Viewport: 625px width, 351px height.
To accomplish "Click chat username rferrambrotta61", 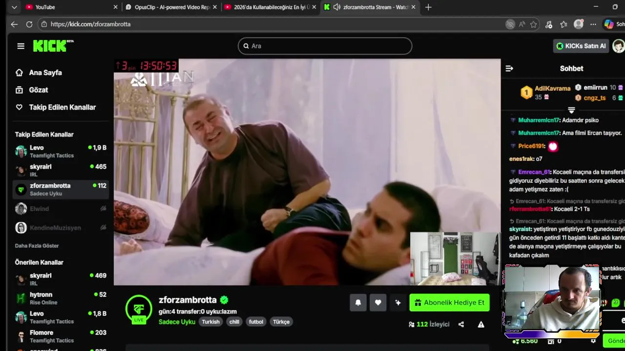I will click(x=530, y=209).
